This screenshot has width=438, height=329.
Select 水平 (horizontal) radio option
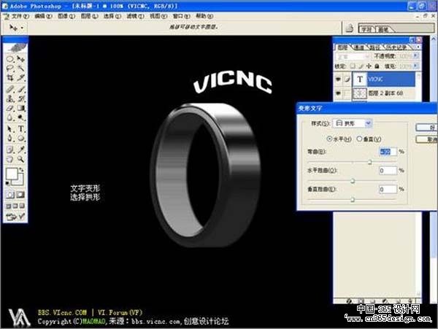pos(330,139)
